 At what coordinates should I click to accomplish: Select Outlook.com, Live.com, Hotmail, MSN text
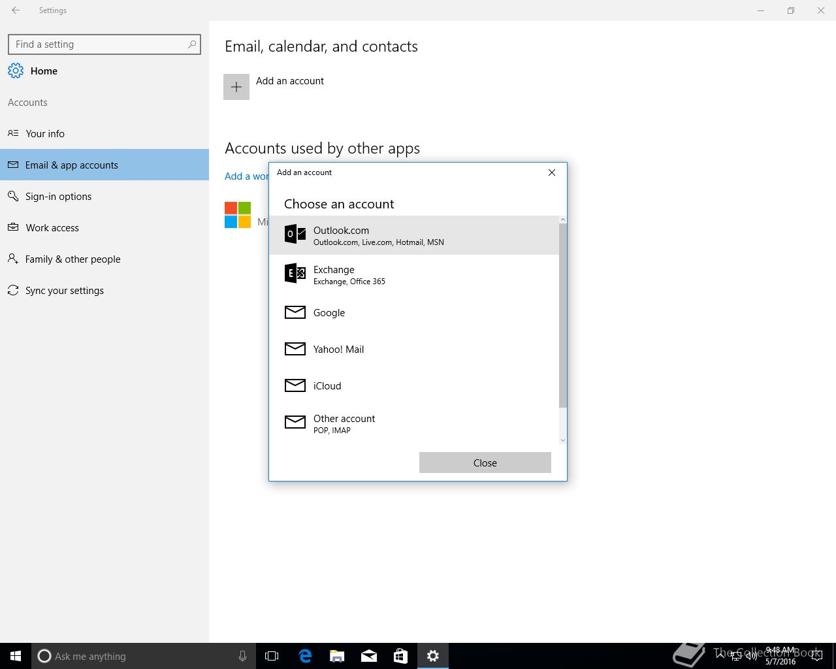tap(379, 242)
